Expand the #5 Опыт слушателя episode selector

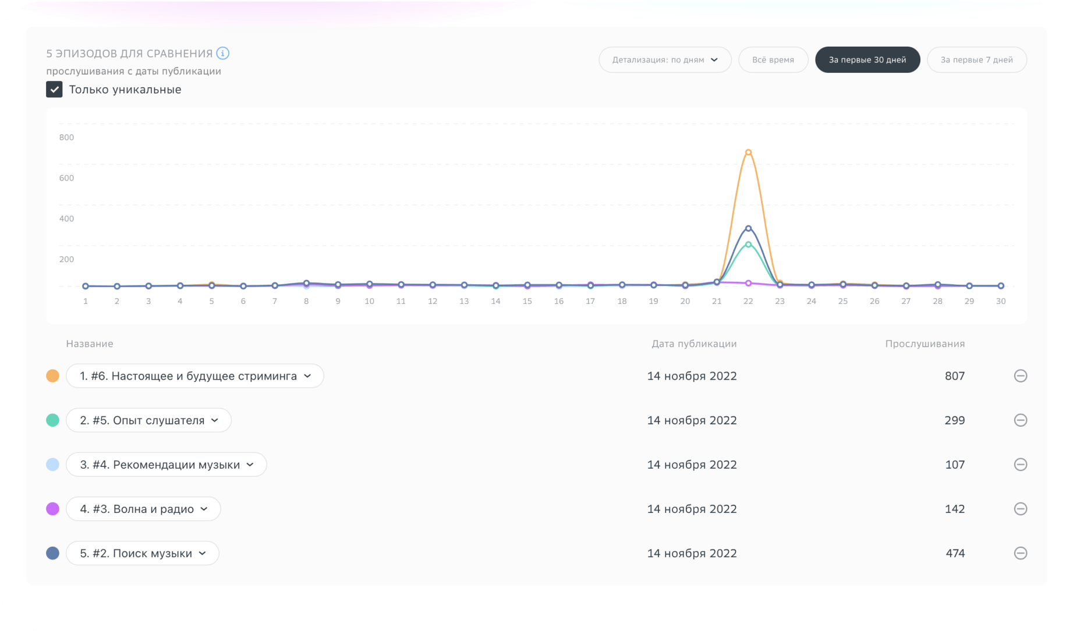click(148, 420)
